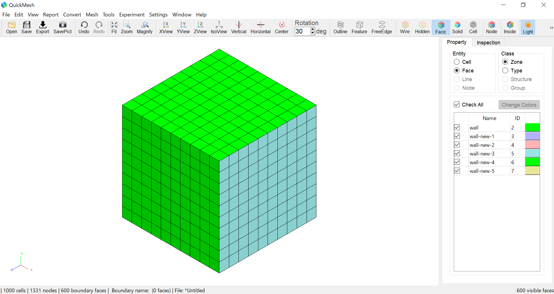Click the Export toolbar icon
The width and height of the screenshot is (554, 294).
[x=43, y=28]
